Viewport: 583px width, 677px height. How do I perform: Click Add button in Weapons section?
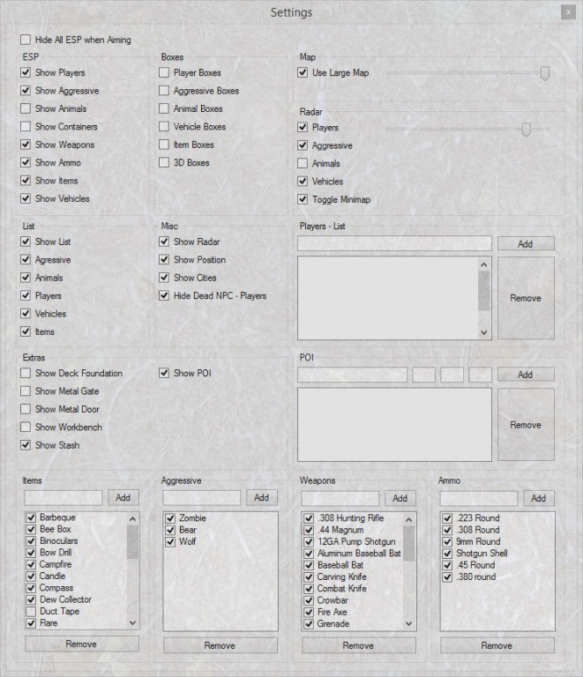point(400,498)
